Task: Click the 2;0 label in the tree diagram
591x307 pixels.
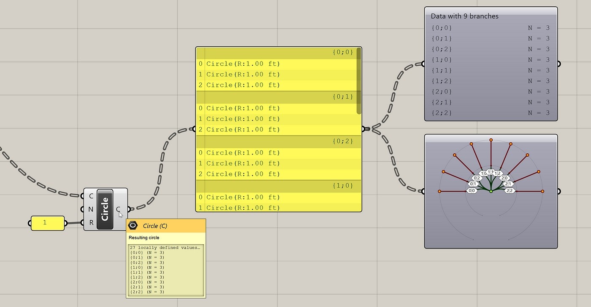Action: [x=504, y=178]
